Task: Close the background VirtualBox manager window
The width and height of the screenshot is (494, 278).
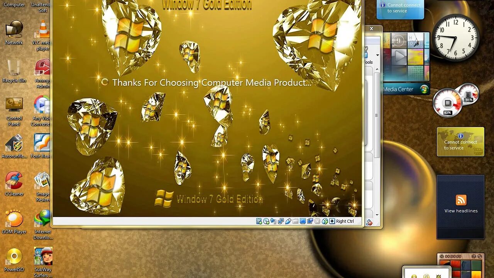Action: [x=372, y=29]
